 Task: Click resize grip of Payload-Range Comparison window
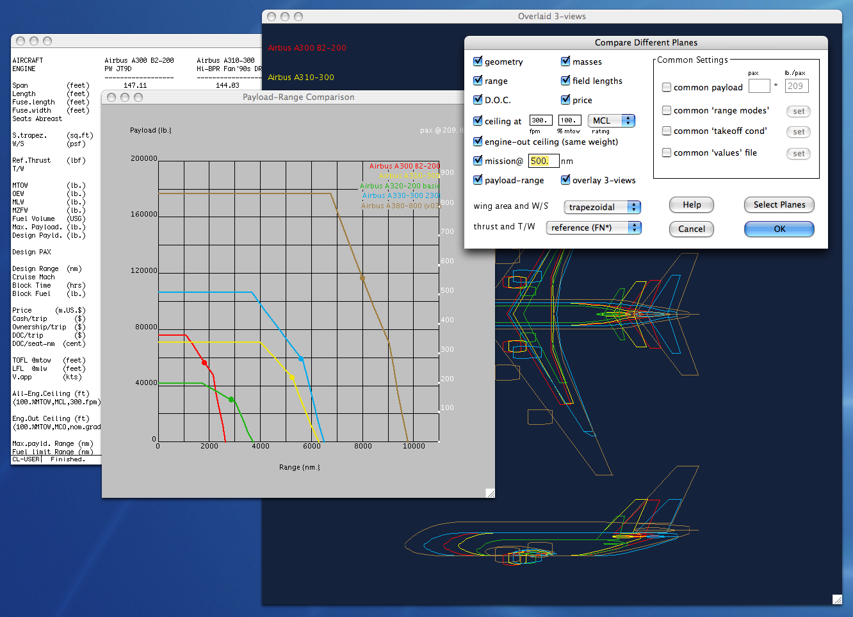(490, 493)
